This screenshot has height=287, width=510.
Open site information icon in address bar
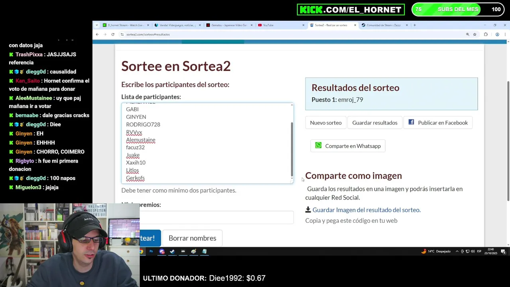coord(122,34)
